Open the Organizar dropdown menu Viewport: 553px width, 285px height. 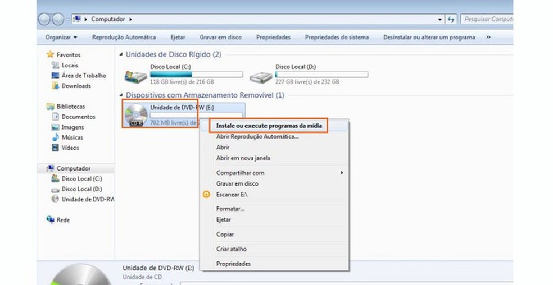(61, 38)
